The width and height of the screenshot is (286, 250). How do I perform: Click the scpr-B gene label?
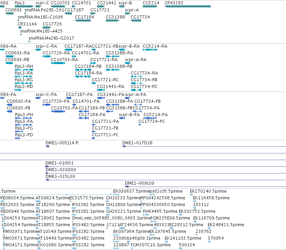pyautogui.click(x=125, y=3)
